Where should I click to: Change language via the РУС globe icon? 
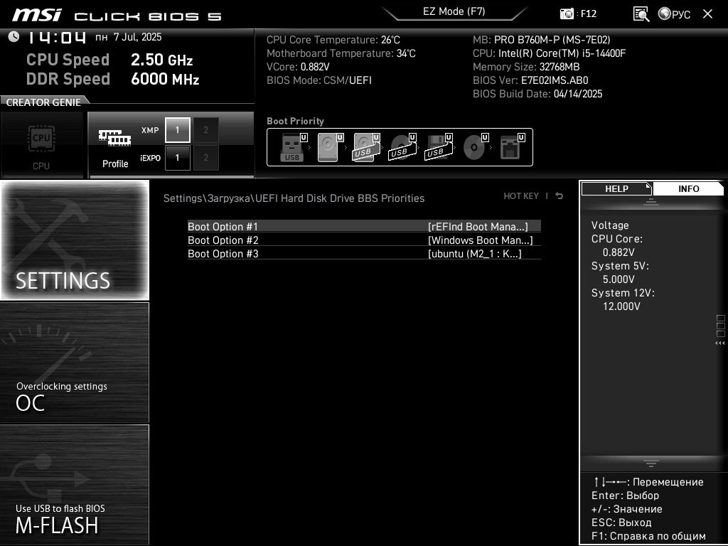(674, 14)
